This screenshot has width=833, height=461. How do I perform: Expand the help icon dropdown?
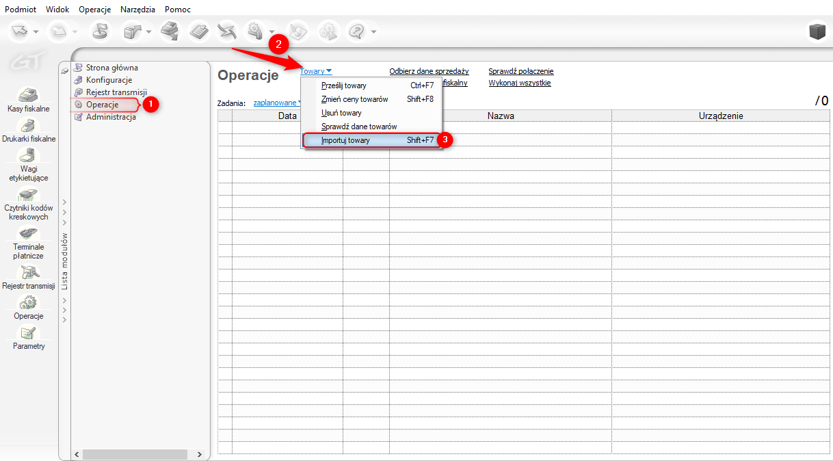tap(373, 31)
